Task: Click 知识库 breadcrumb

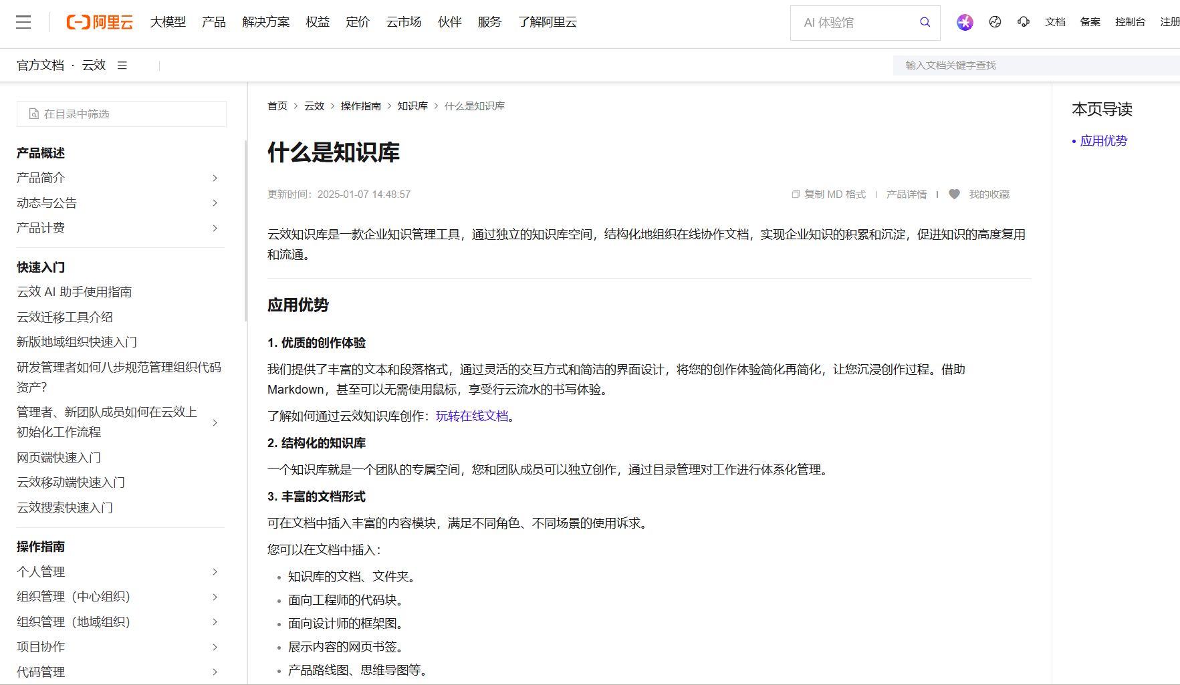Action: click(412, 106)
